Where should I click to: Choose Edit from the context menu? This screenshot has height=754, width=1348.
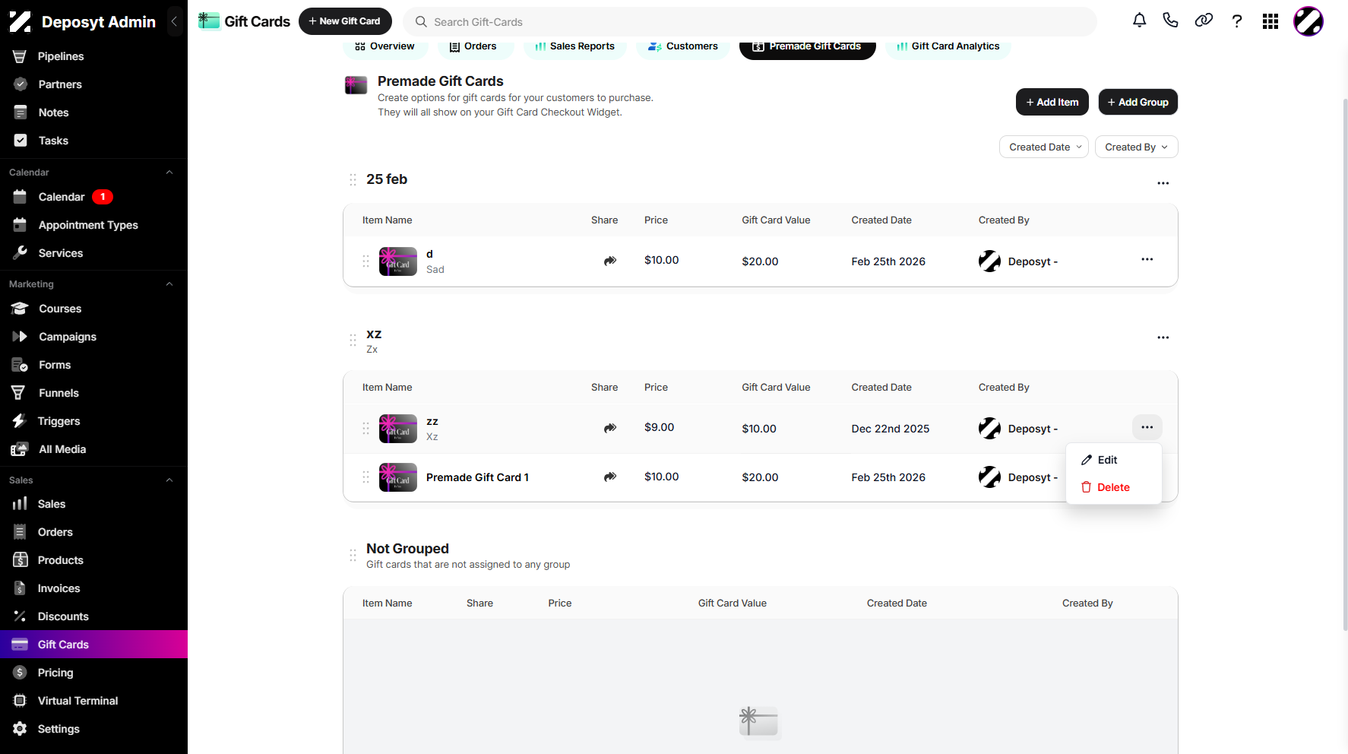pos(1113,460)
